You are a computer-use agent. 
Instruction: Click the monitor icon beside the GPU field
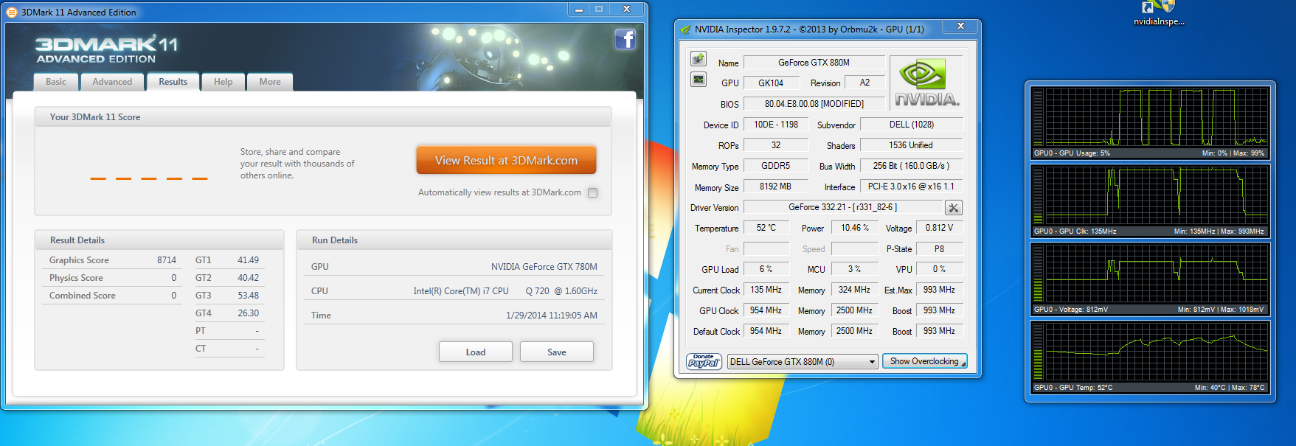point(699,79)
